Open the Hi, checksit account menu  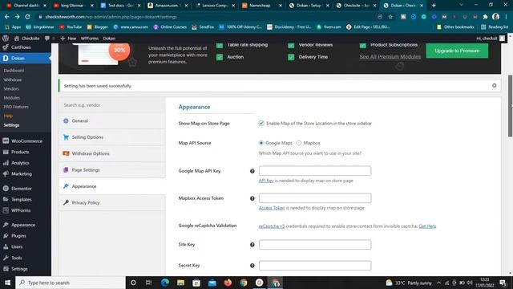click(x=490, y=39)
